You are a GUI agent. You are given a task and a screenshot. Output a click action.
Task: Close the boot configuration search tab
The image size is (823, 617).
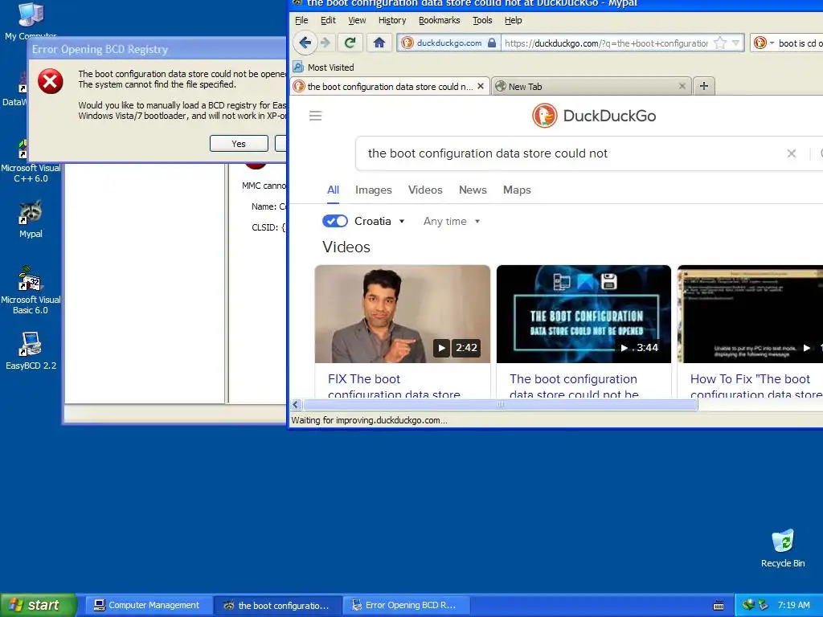[481, 86]
